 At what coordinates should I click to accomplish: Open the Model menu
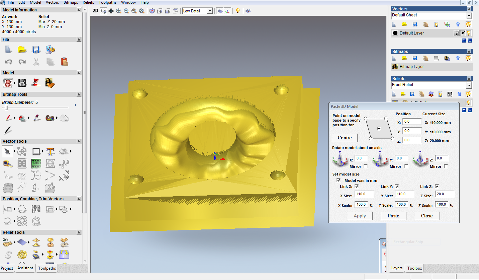click(x=35, y=2)
